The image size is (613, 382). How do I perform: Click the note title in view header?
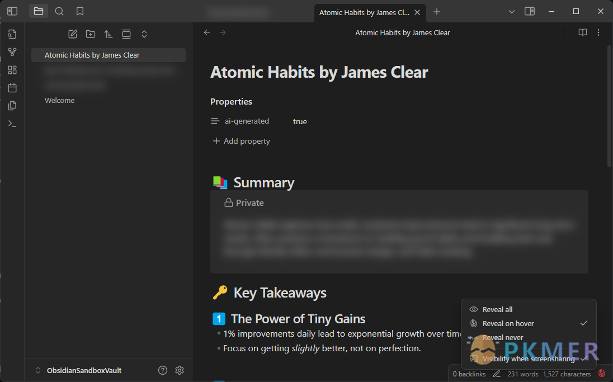[402, 33]
